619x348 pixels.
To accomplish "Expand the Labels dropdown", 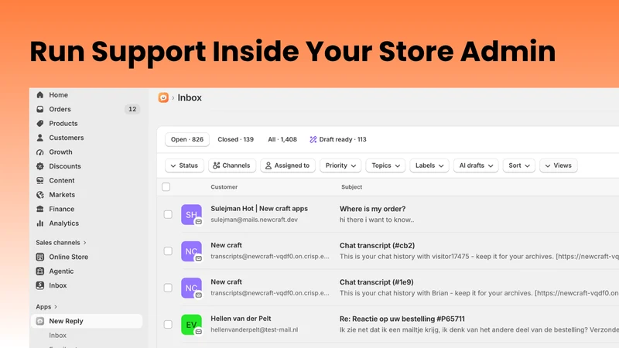I will 429,165.
